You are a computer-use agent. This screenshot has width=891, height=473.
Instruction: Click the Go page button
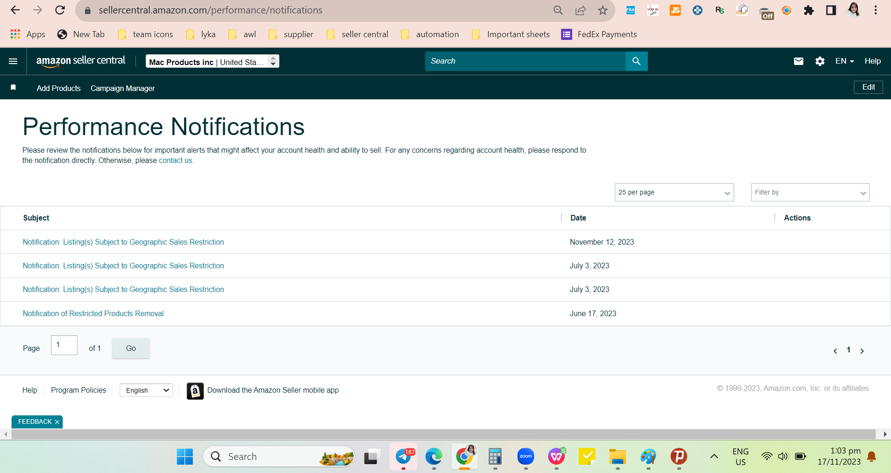(131, 349)
